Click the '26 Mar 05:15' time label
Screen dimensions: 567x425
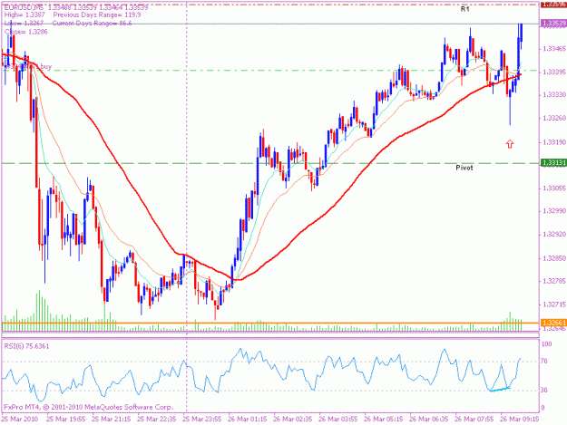pyautogui.click(x=384, y=420)
